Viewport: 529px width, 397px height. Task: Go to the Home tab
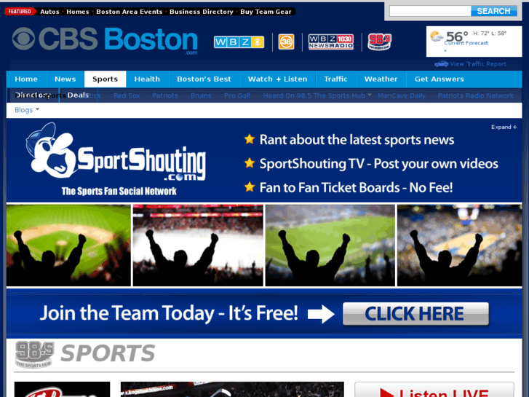coord(26,79)
